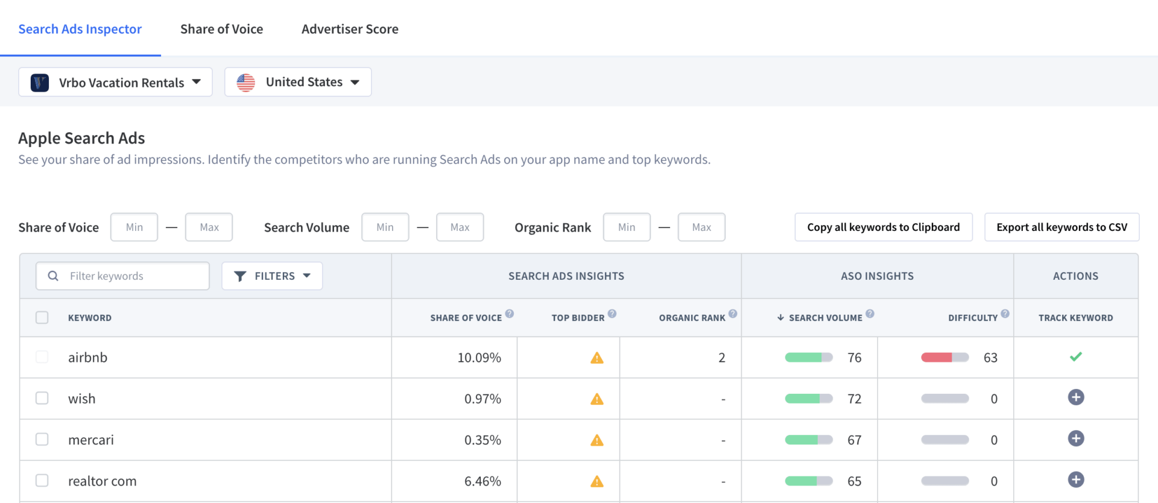Click the mercari keyword text
The image size is (1158, 503).
point(91,440)
